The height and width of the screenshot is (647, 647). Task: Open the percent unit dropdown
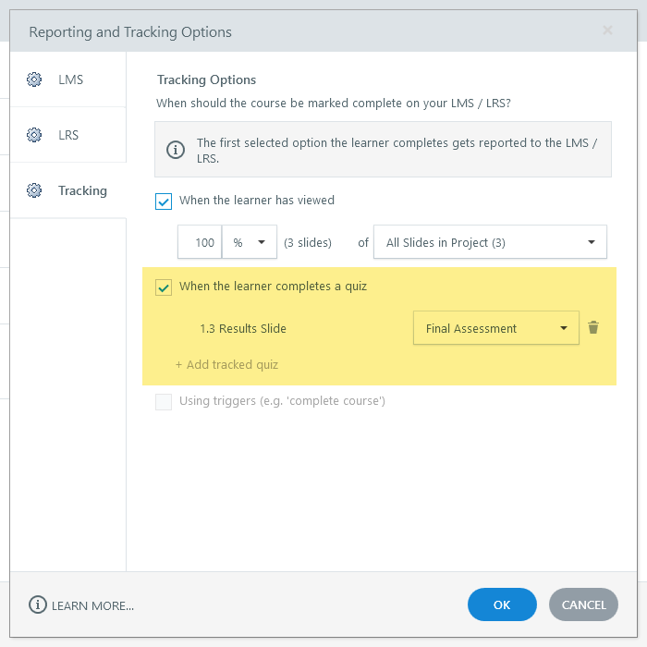point(250,242)
